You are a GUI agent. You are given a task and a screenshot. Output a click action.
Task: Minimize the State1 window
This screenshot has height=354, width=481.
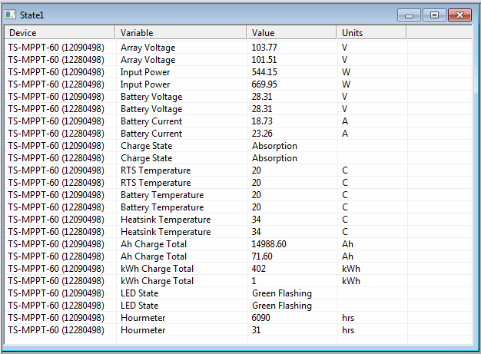pyautogui.click(x=409, y=15)
